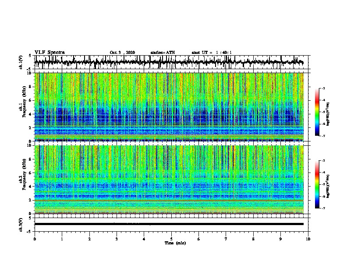The image size is (347, 268).
Task: Click time axis tick label '10'
Action: [x=308, y=239]
